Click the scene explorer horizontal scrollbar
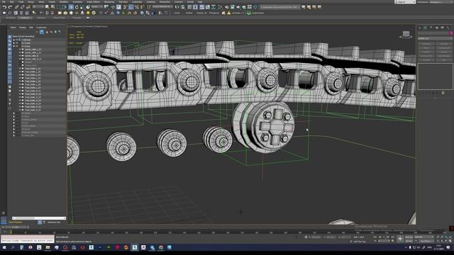Viewport: 454px width, 255px height. [x=39, y=218]
